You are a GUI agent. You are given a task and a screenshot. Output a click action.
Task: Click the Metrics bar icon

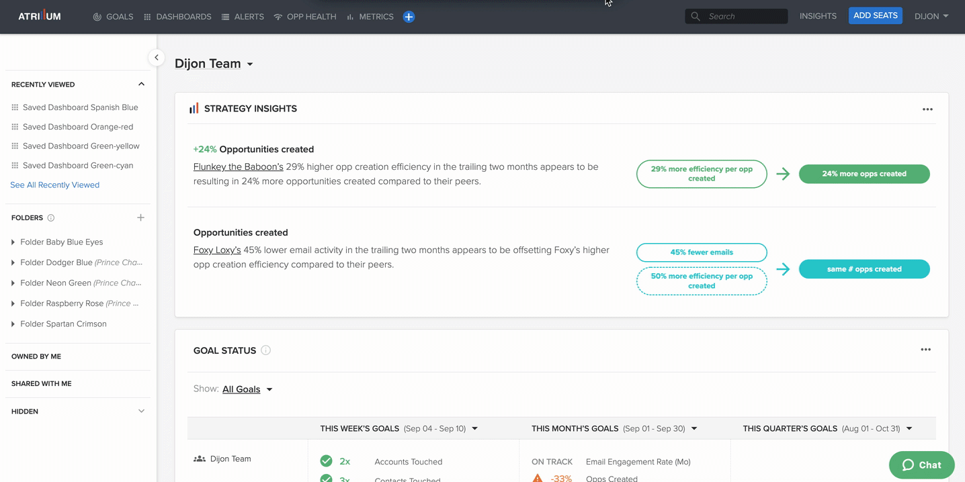pos(350,17)
